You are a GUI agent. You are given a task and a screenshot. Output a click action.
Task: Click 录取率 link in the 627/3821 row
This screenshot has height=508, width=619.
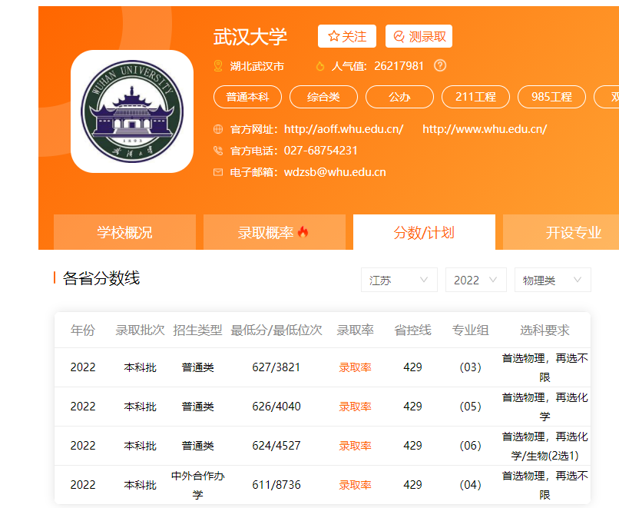355,367
